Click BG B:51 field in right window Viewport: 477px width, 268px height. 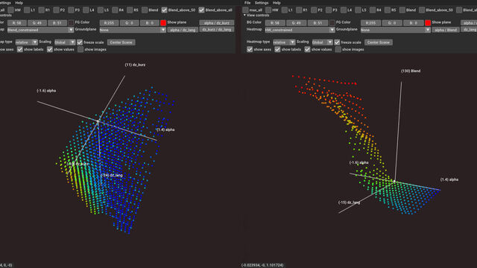click(x=318, y=23)
